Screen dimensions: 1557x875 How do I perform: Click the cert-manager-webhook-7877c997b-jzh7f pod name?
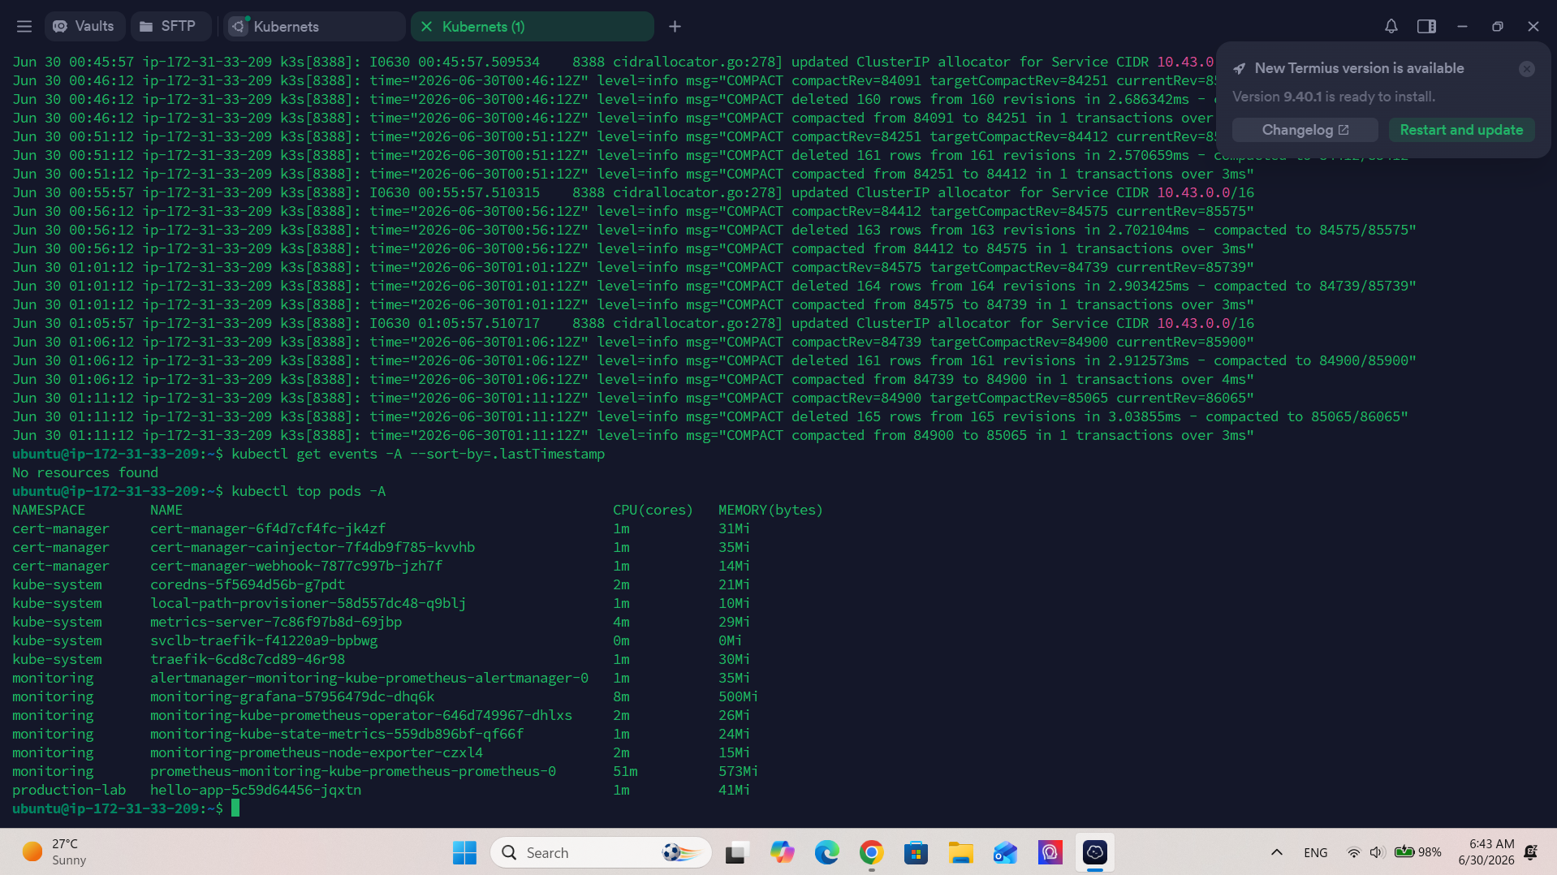pos(296,566)
